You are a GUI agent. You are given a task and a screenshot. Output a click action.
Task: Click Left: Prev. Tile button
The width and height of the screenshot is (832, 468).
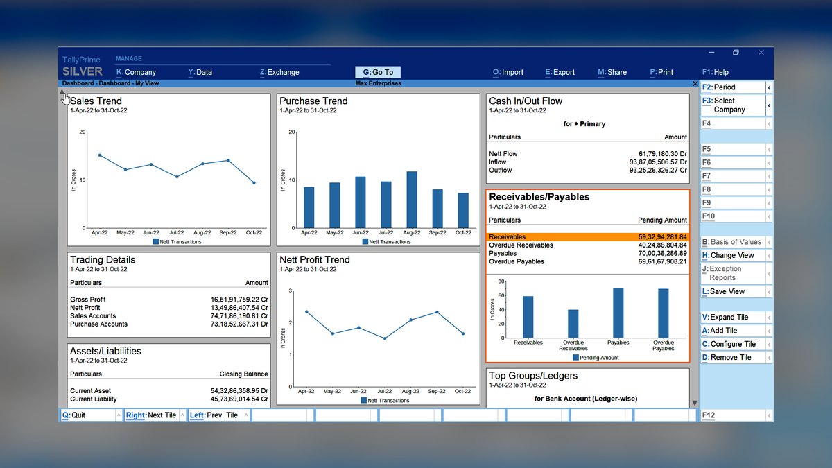coord(215,415)
